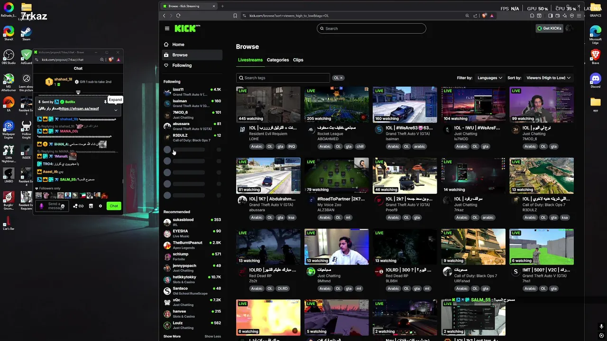This screenshot has width=607, height=341.
Task: Click the Get KICKs button
Action: [549, 28]
